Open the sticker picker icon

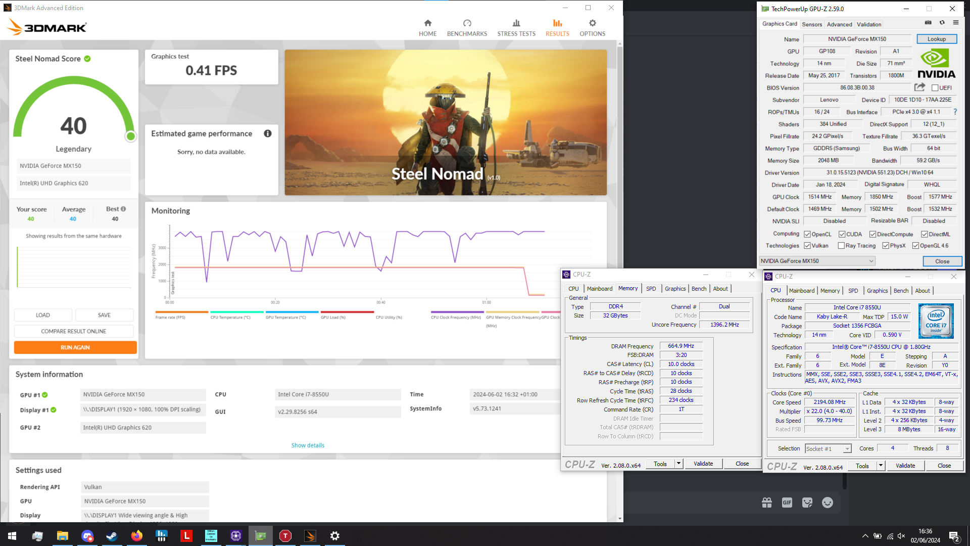click(x=807, y=503)
